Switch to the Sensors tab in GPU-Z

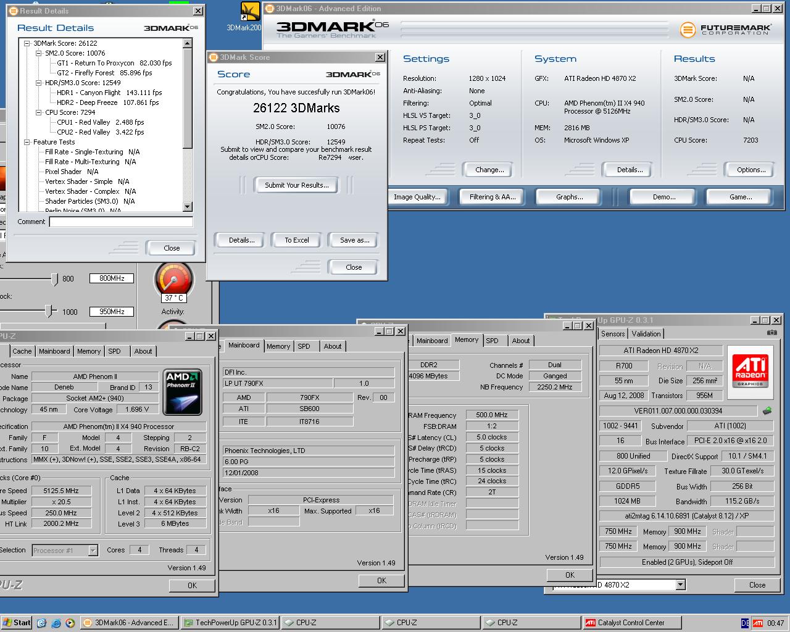click(x=613, y=333)
